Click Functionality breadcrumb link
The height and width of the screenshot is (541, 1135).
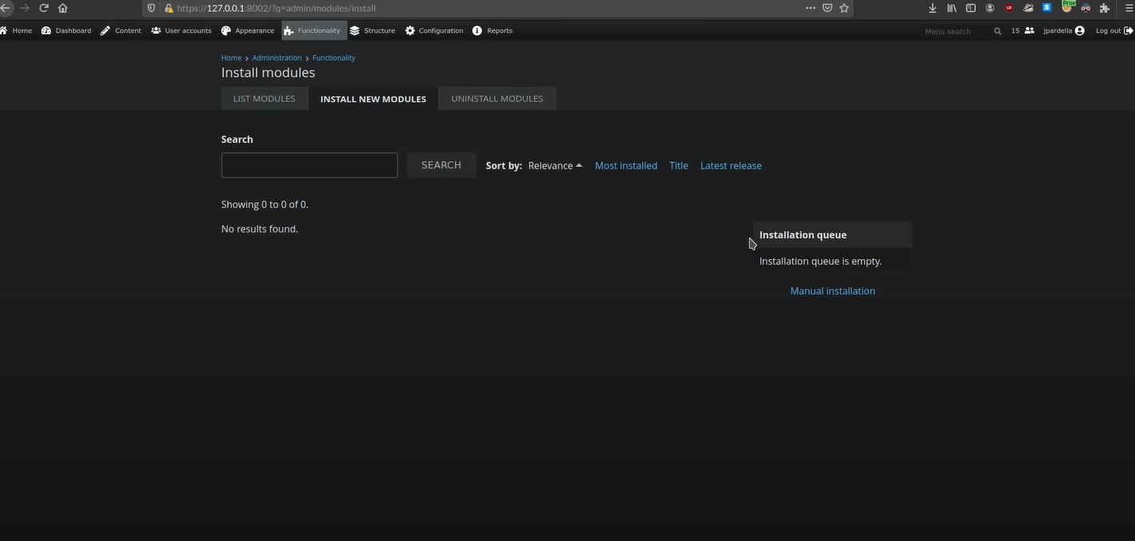coord(333,57)
